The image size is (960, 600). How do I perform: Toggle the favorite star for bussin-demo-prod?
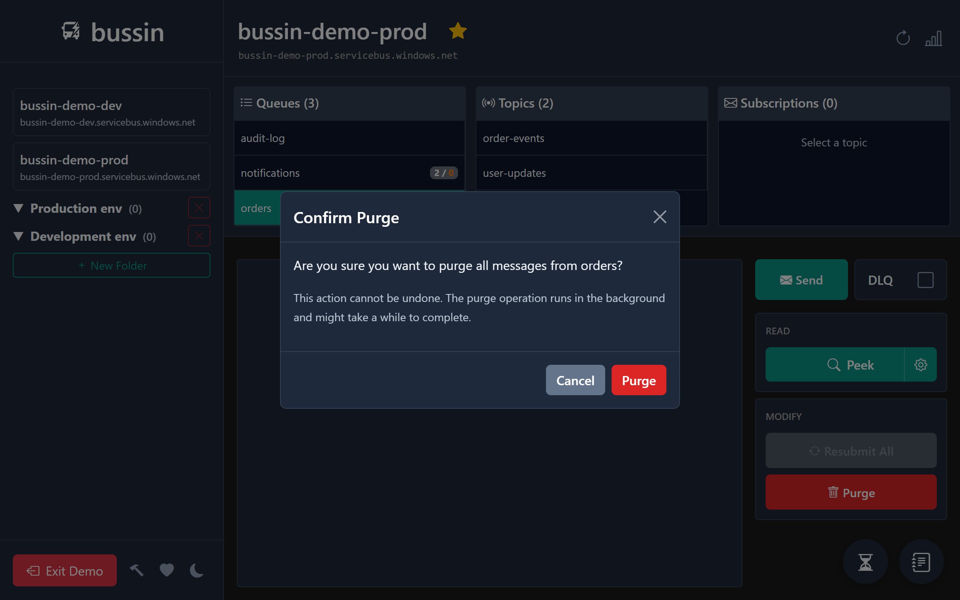click(x=458, y=31)
